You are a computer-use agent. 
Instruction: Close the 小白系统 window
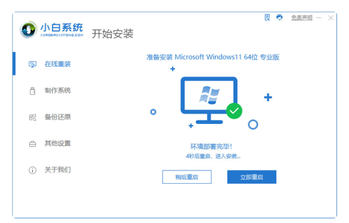click(331, 18)
